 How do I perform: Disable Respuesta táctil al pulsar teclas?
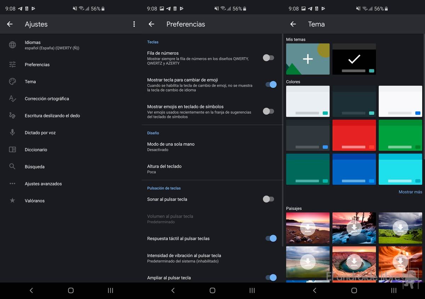[x=271, y=238]
